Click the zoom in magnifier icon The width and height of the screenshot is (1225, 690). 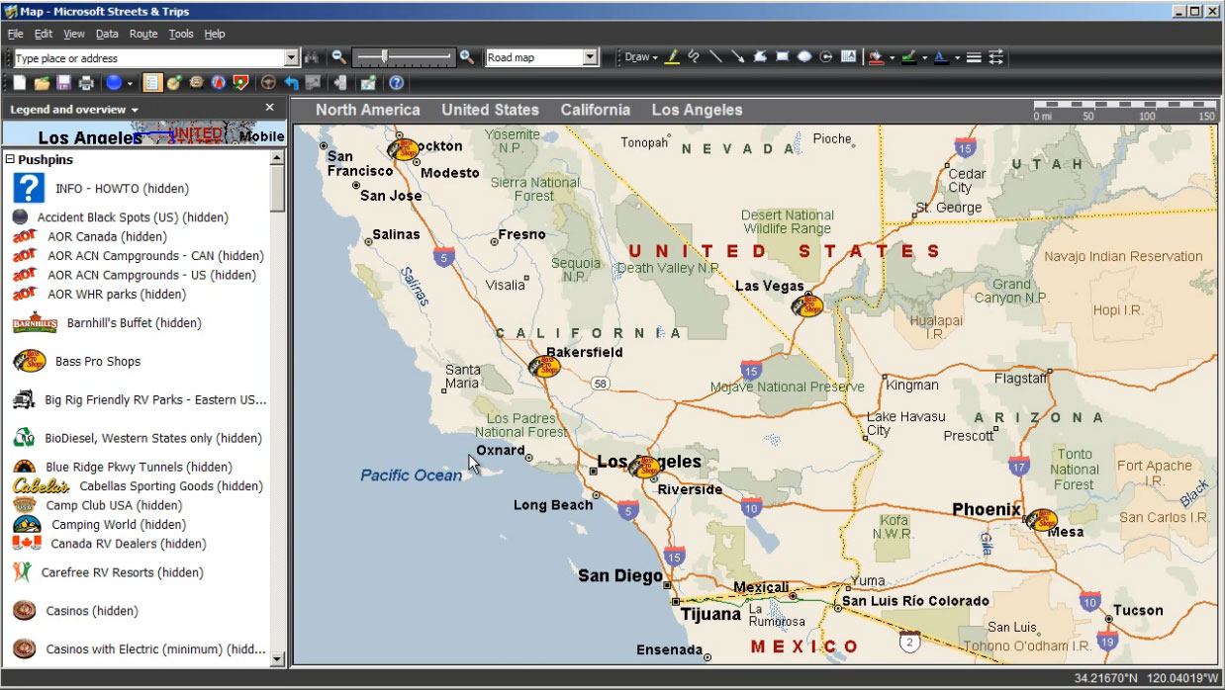click(x=467, y=58)
